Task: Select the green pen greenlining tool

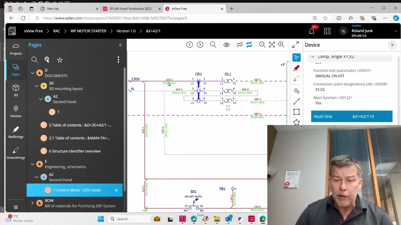Action: [297, 79]
